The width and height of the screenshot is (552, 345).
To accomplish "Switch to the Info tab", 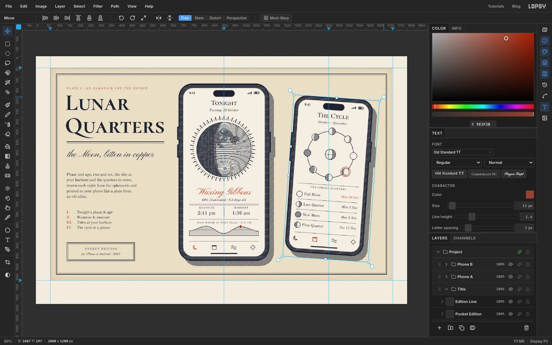I will [x=456, y=28].
